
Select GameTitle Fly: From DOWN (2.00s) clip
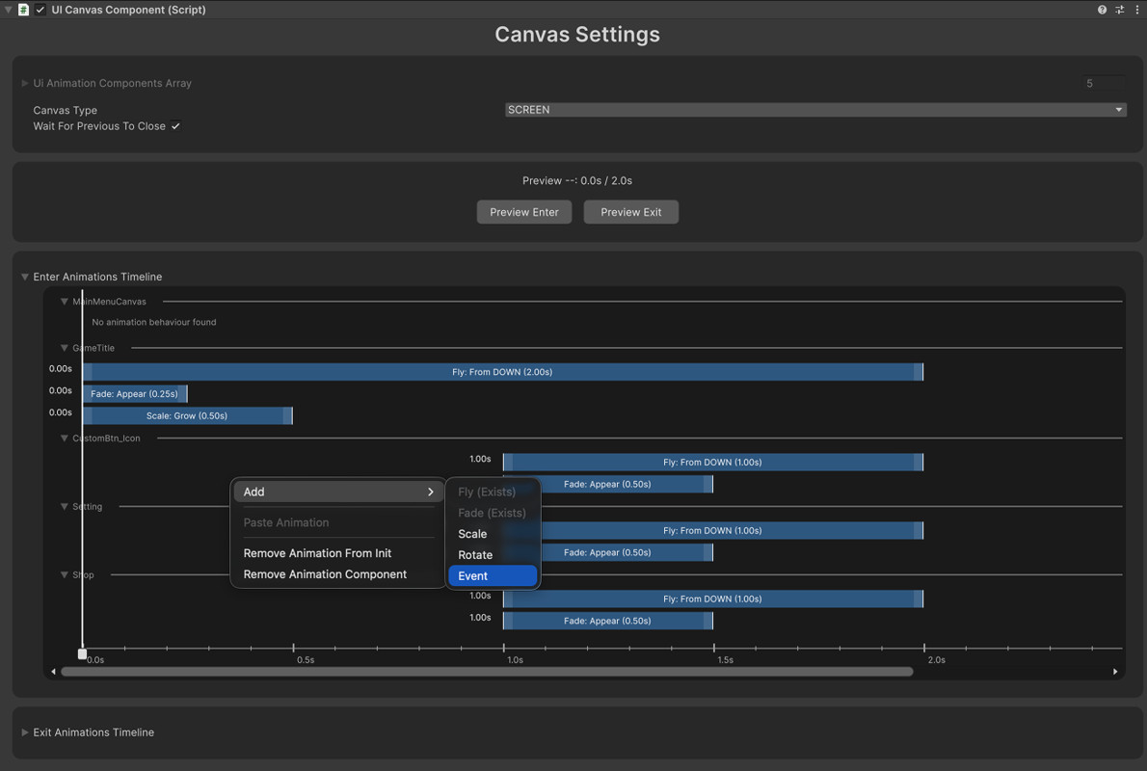pyautogui.click(x=502, y=372)
